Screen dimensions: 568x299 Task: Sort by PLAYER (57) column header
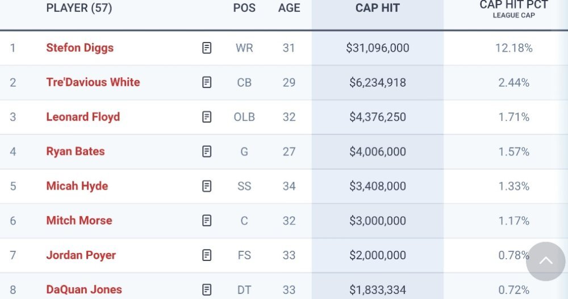pos(79,8)
